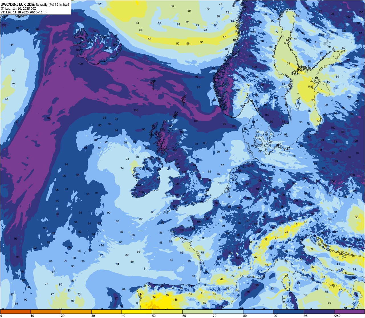
Task: Click the map value '66' at the top
Action: [x=172, y=6]
